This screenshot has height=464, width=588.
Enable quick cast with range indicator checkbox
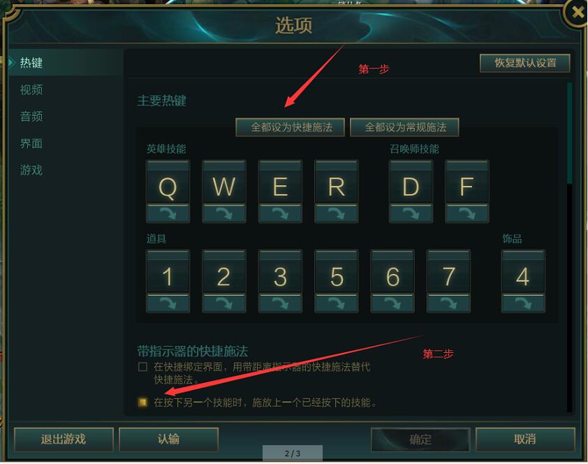pyautogui.click(x=142, y=366)
